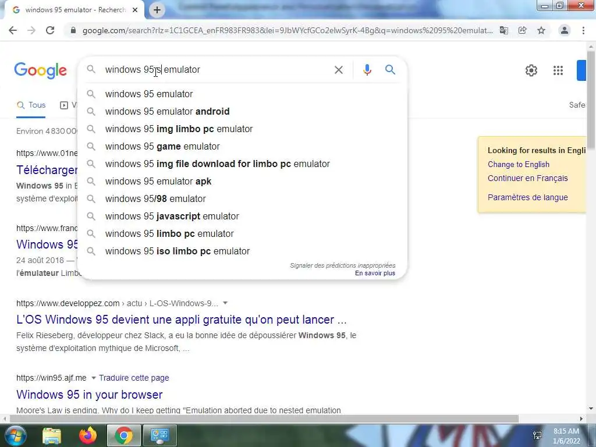This screenshot has width=596, height=447.
Task: Pick 'windows 95 img limbo pc emulator' suggestion
Action: (242, 129)
